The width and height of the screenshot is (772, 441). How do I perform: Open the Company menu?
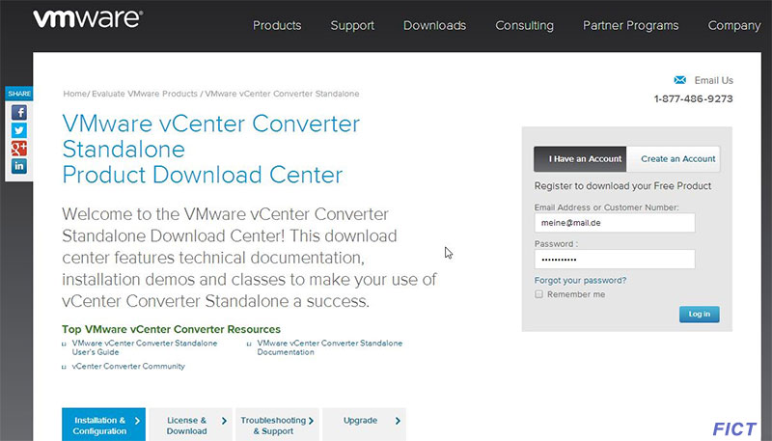[x=734, y=26]
